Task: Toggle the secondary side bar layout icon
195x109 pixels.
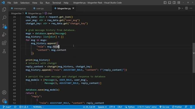Action: 174,3
